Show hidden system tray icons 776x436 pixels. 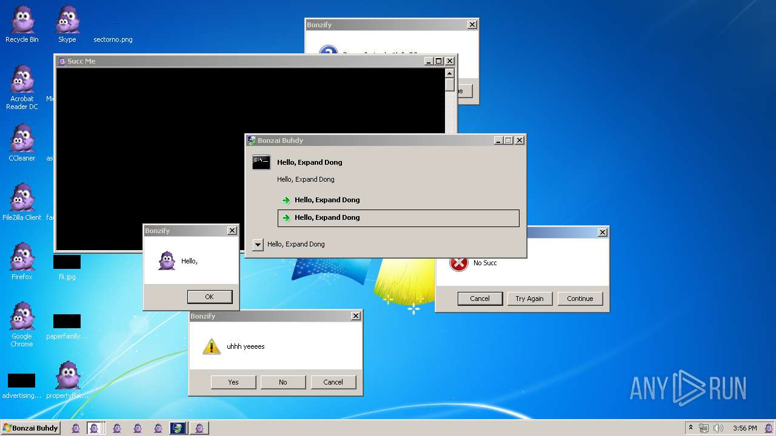coord(691,428)
